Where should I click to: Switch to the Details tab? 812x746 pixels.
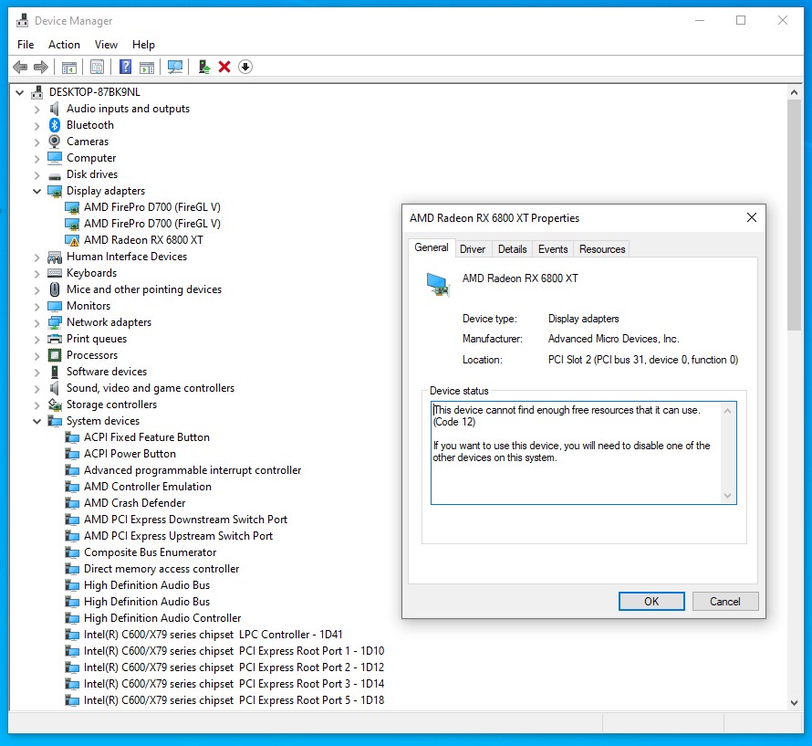point(512,249)
